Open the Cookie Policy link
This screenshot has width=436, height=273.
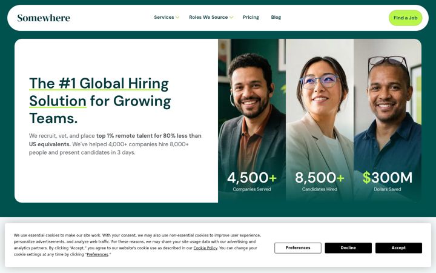coord(205,248)
